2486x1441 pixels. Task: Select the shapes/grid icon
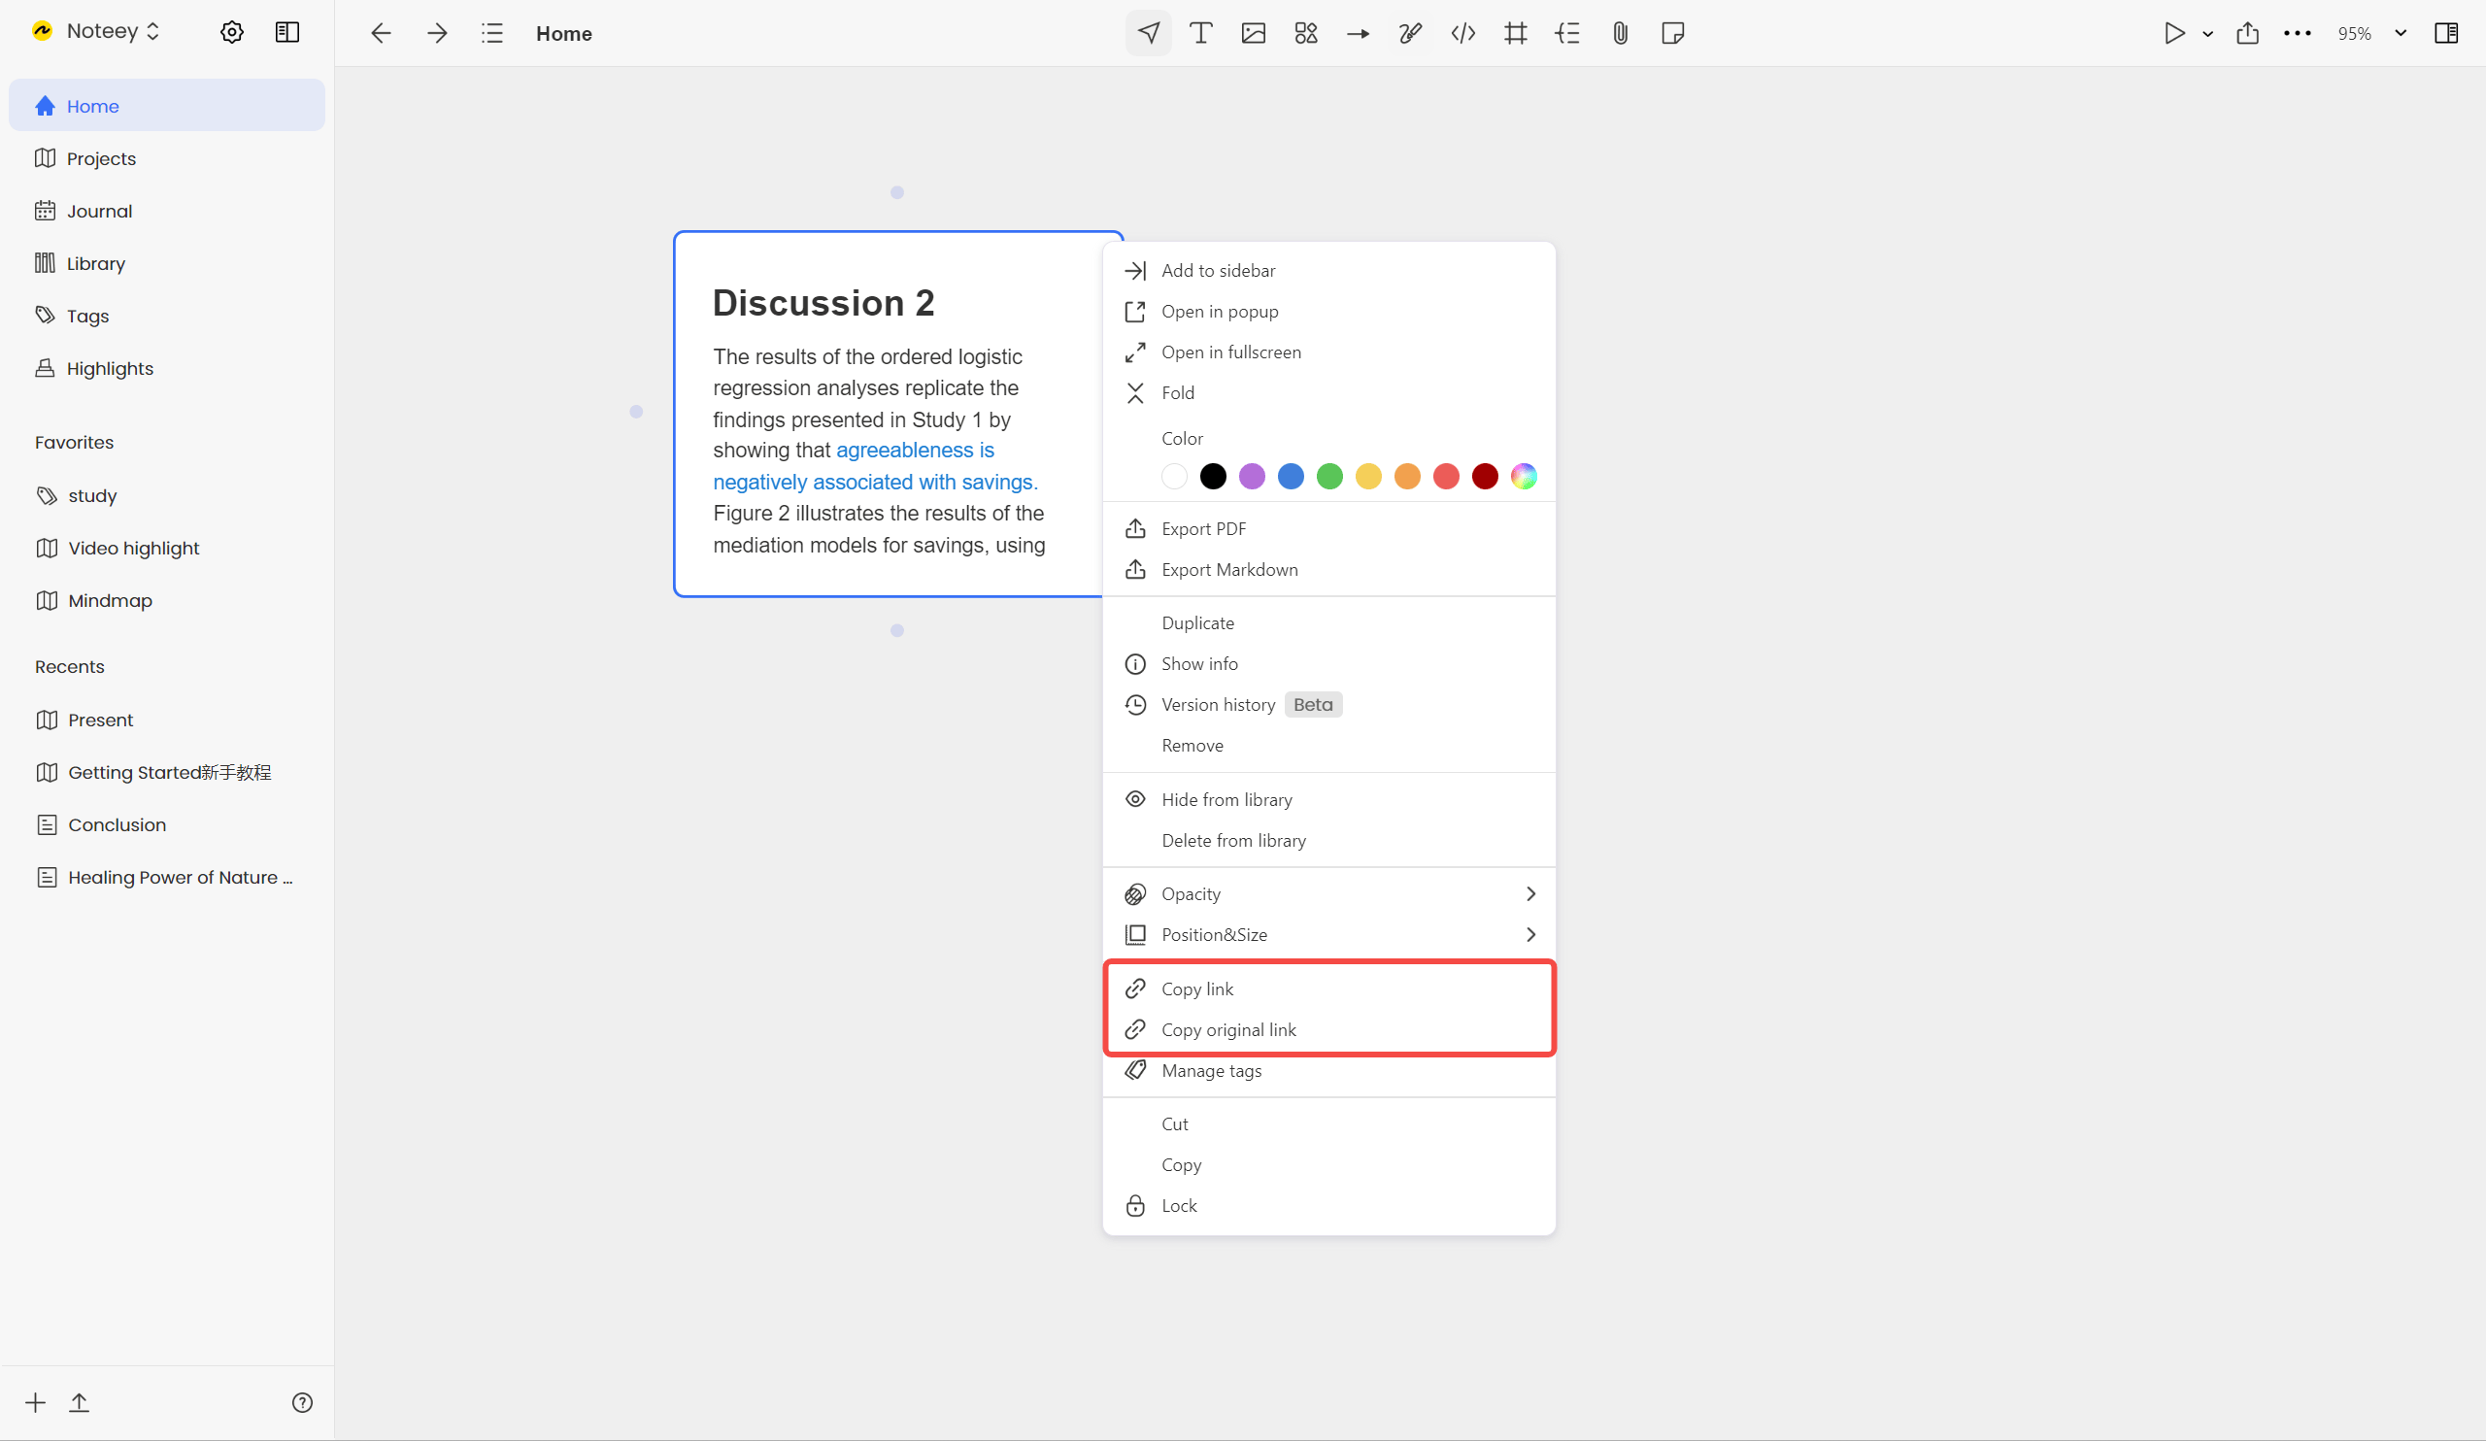[x=1305, y=33]
